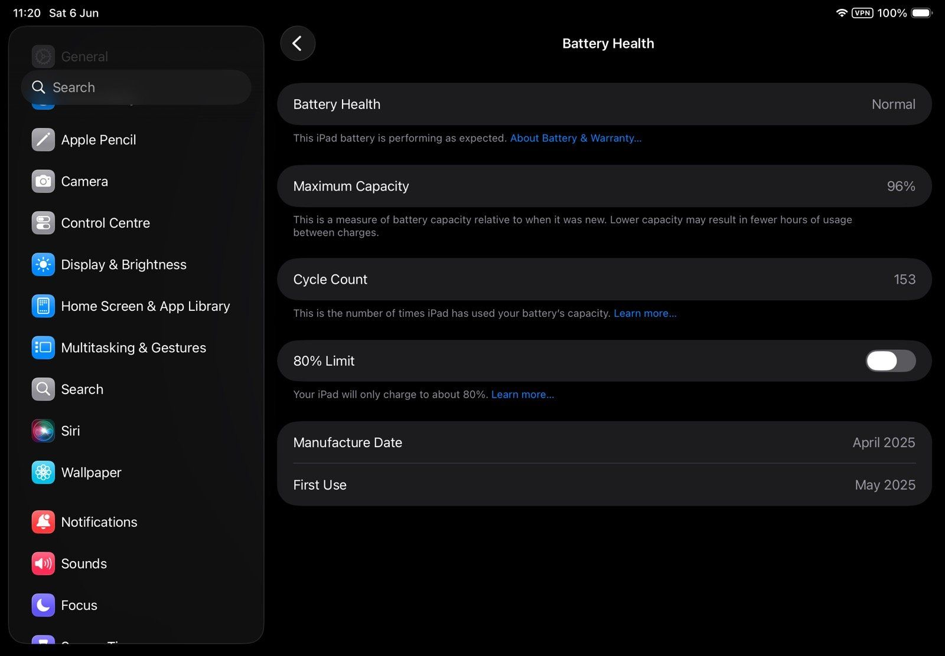
Task: Select the Maximum Capacity row
Action: click(x=604, y=186)
